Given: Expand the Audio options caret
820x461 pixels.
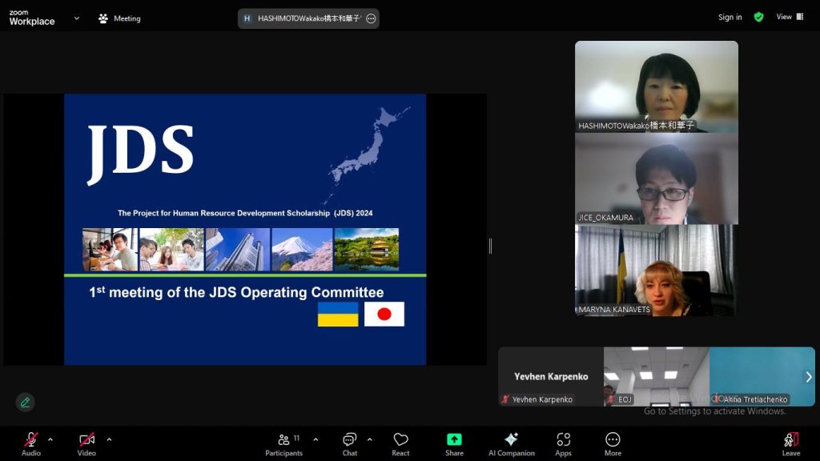Looking at the screenshot, I should (50, 439).
